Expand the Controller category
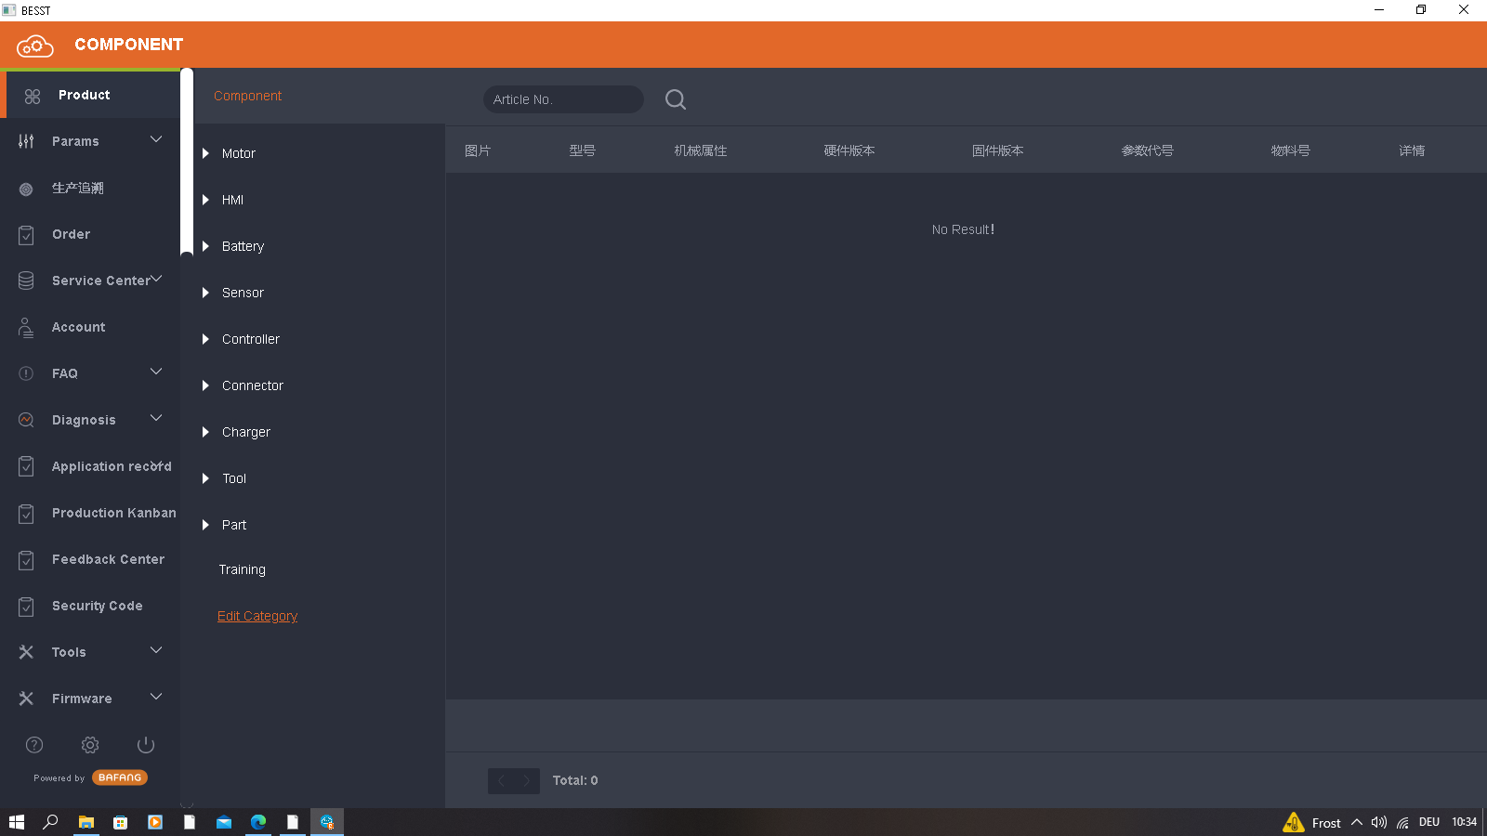The width and height of the screenshot is (1487, 836). [x=205, y=339]
